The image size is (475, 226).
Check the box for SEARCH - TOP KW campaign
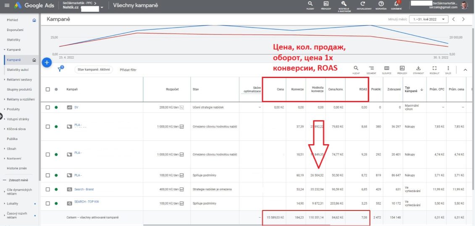click(x=47, y=203)
